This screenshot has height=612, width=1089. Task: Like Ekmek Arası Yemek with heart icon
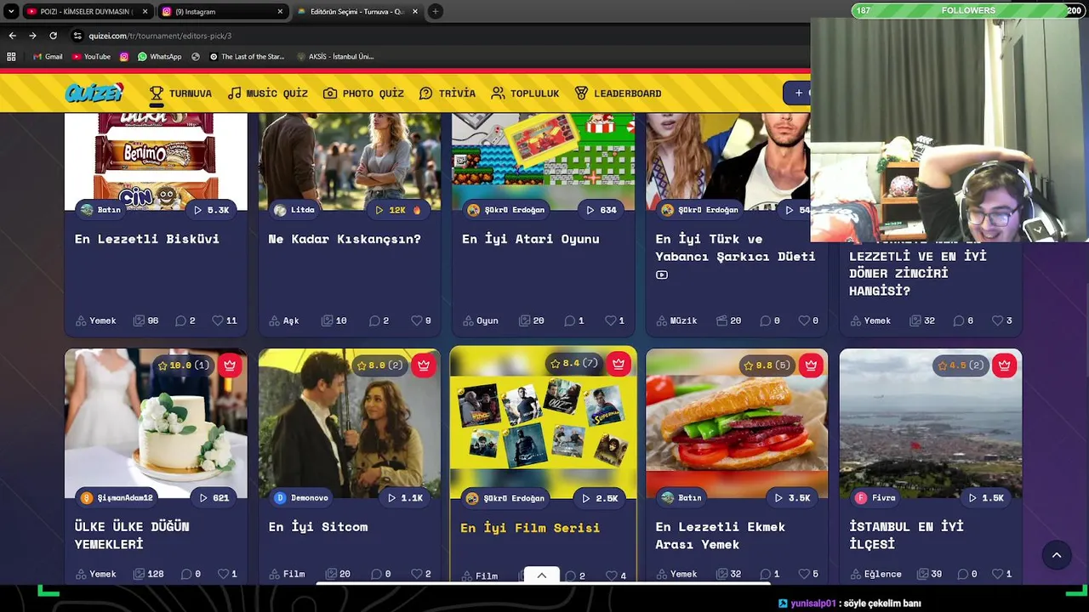804,574
